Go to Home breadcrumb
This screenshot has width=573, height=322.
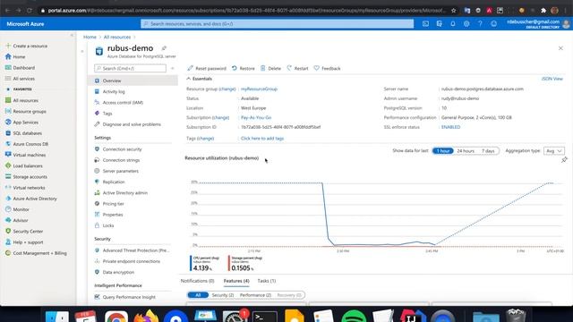click(x=90, y=37)
